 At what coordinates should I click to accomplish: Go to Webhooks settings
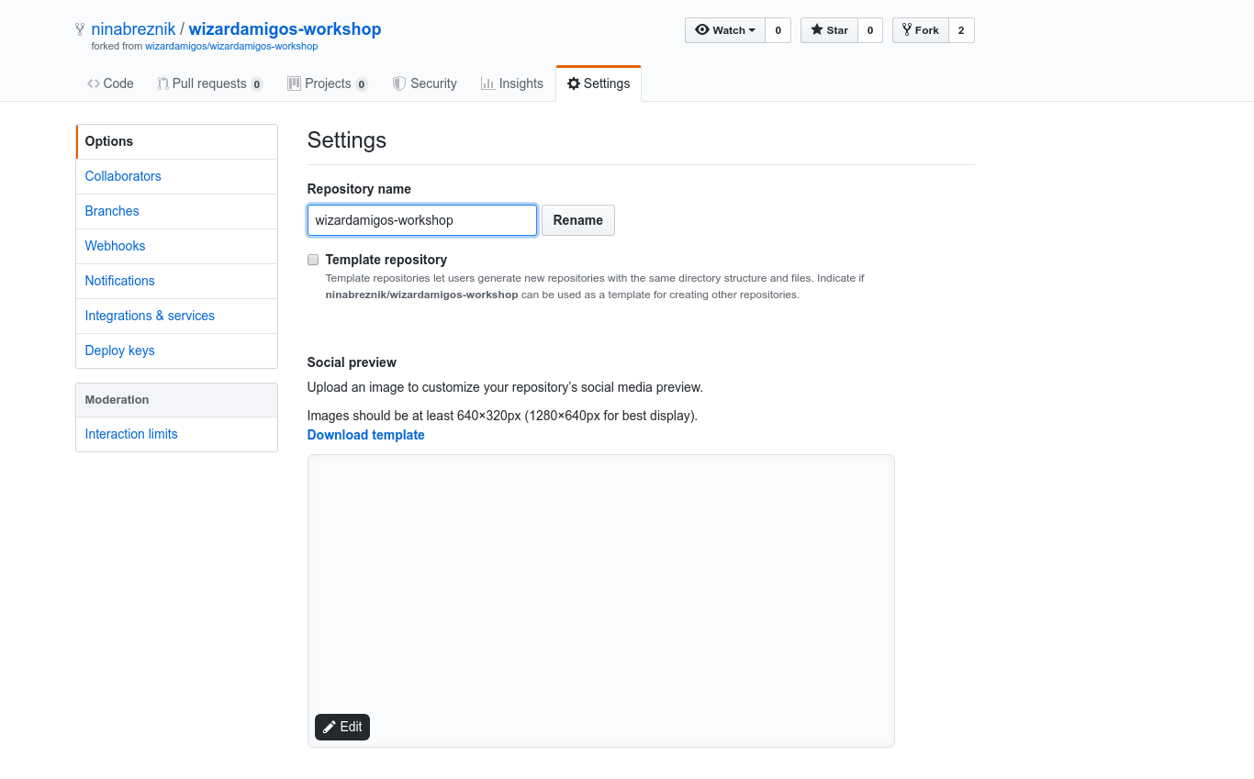176,246
